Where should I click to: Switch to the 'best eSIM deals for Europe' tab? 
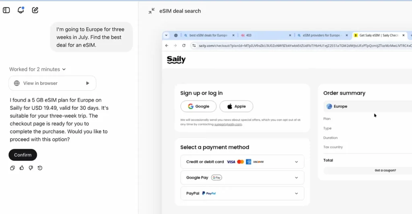pos(208,35)
